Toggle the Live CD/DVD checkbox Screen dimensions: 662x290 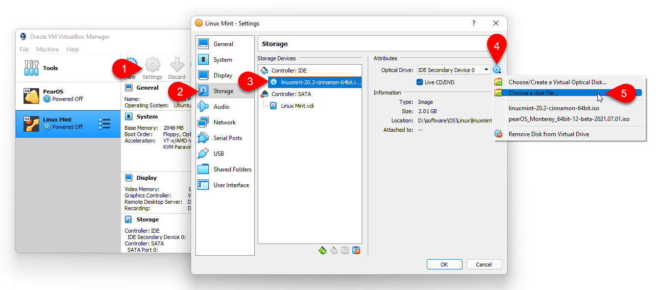pos(419,82)
